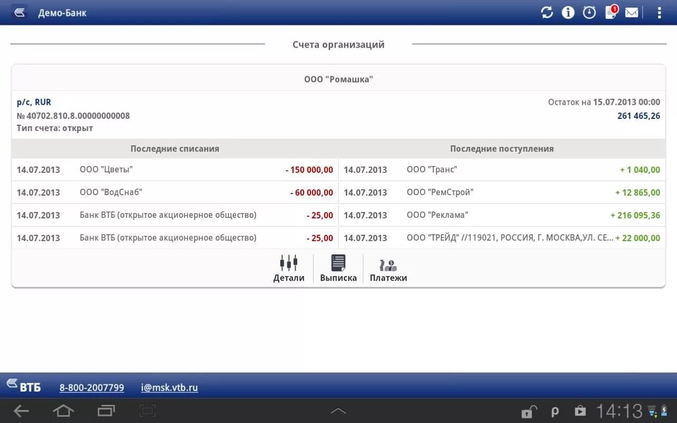
Task: Open the three-dot overflow menu
Action: [659, 13]
